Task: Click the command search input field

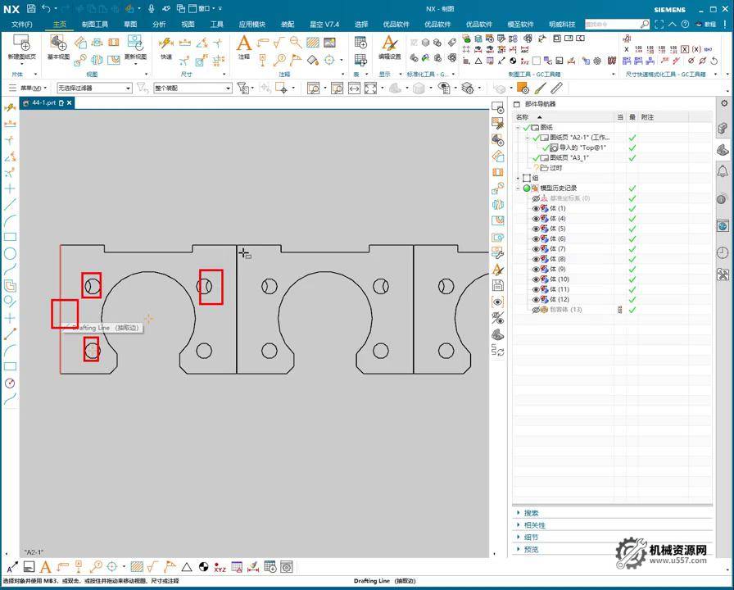Action: 611,25
